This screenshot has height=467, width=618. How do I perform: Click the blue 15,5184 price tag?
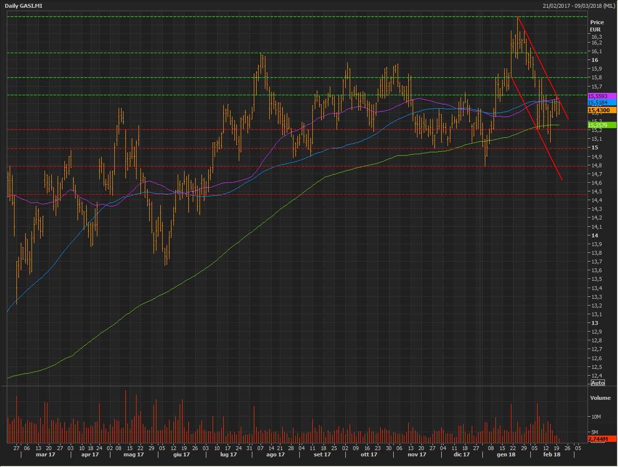point(602,102)
